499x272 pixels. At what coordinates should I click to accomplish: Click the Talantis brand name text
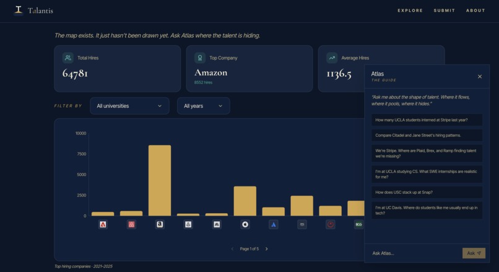tap(40, 11)
